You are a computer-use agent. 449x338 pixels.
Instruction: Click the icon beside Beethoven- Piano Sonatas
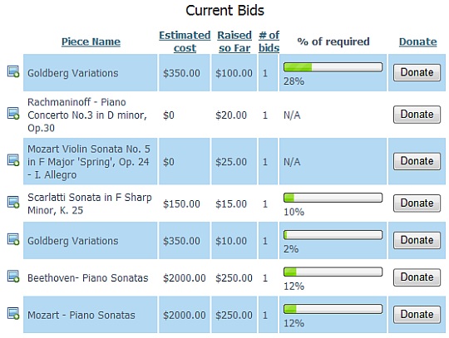[13, 277]
